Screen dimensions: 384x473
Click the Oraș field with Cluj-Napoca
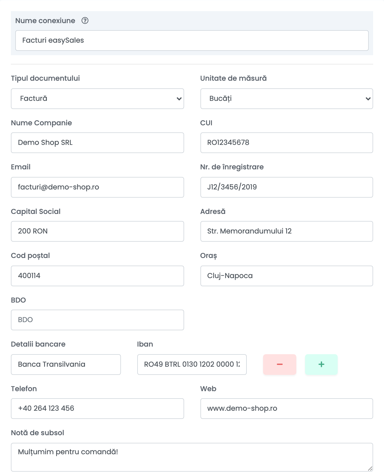click(x=287, y=276)
